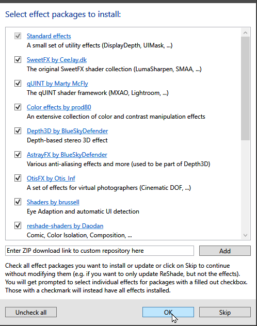Select 'The qUINT shader framework' description
Image resolution: width=257 pixels, height=326 pixels.
click(x=98, y=93)
